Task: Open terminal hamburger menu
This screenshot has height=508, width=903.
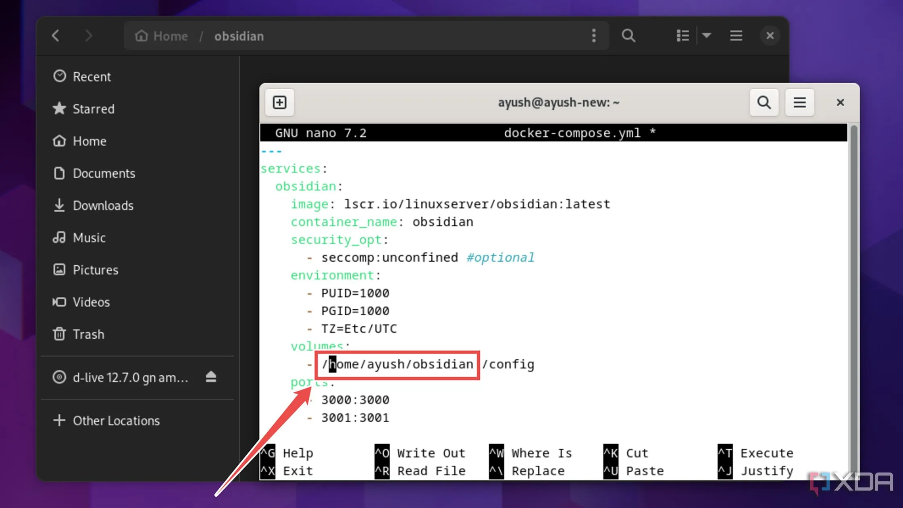Action: (800, 102)
